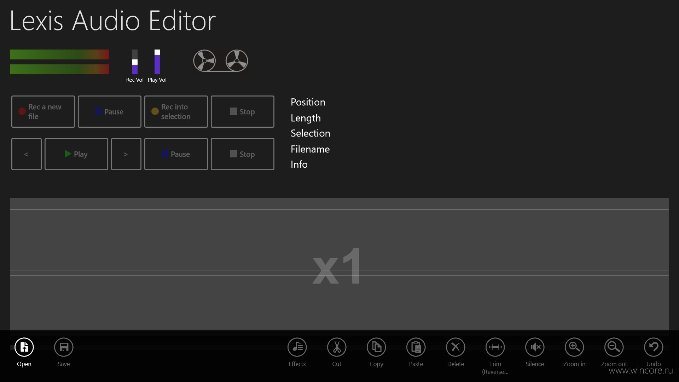Click Rec into selection button
This screenshot has width=679, height=382.
tap(176, 111)
